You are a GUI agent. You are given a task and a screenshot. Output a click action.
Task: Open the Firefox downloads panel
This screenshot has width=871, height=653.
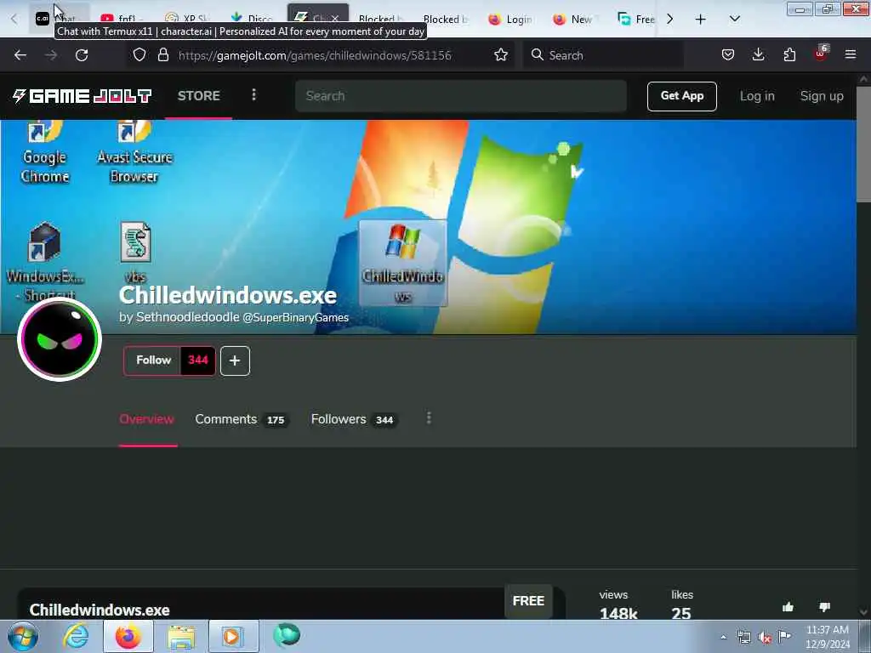click(758, 55)
